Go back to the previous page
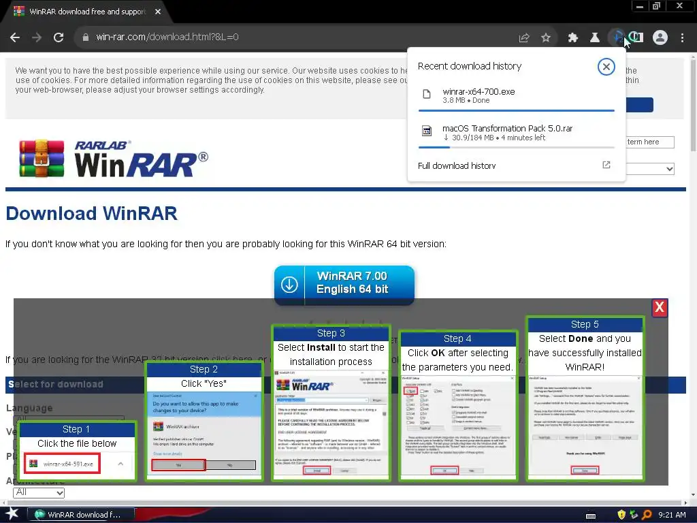The height and width of the screenshot is (523, 697). [x=15, y=37]
